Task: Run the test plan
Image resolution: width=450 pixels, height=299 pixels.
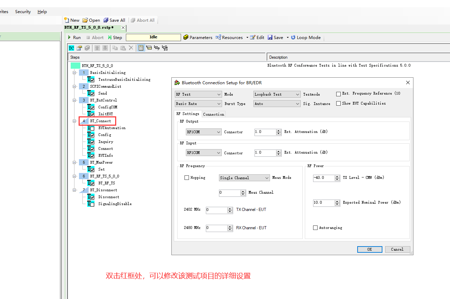Action: click(74, 37)
